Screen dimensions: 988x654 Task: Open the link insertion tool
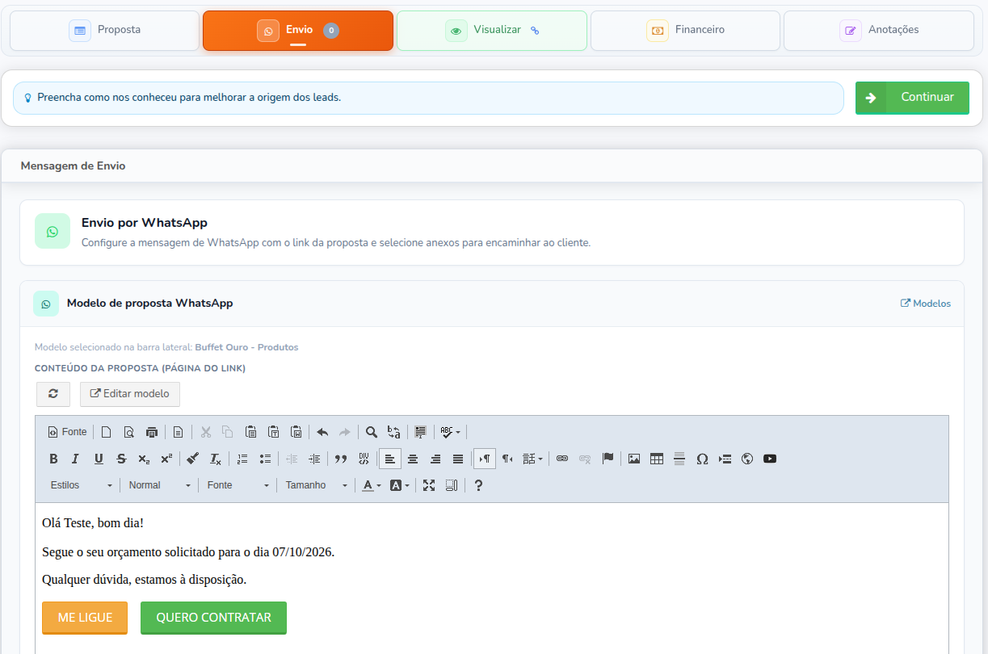562,459
